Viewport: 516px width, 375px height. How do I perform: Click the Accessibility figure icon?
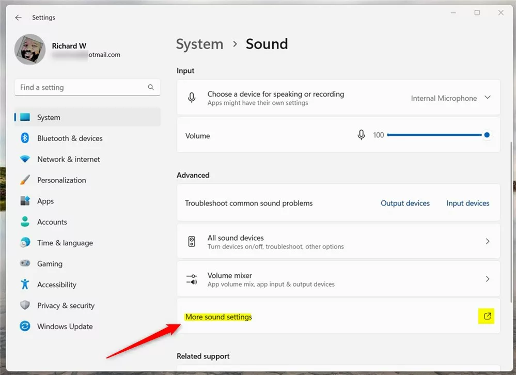click(x=25, y=285)
